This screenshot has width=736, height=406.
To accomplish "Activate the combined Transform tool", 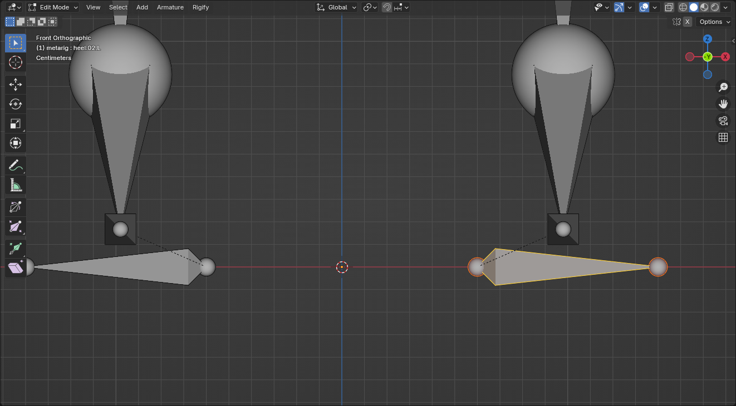I will (x=16, y=143).
